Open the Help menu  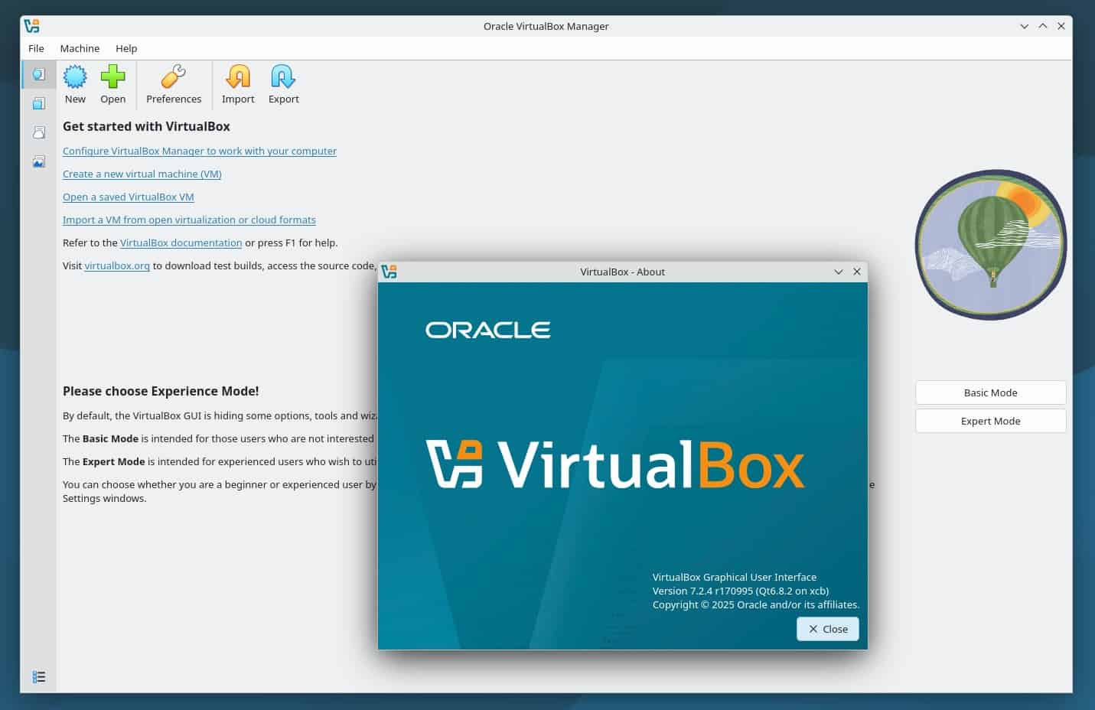126,48
